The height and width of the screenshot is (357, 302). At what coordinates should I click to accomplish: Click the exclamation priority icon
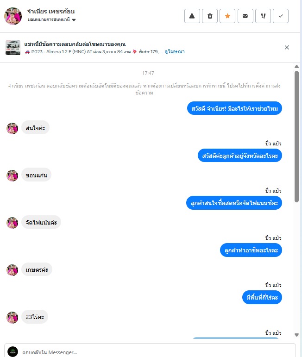263,16
